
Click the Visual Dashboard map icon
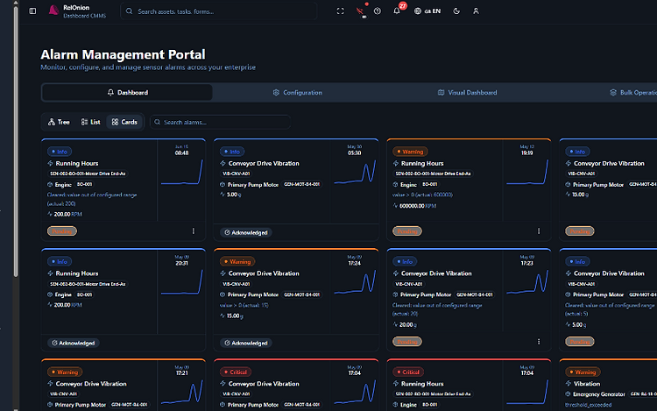pyautogui.click(x=441, y=93)
